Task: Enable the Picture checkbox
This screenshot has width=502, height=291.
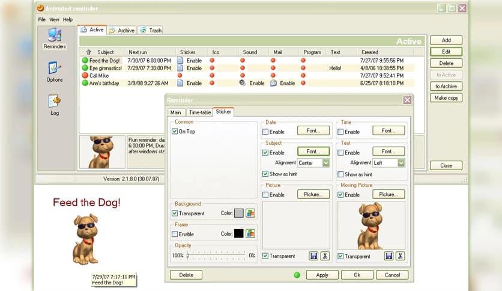Action: pos(265,195)
